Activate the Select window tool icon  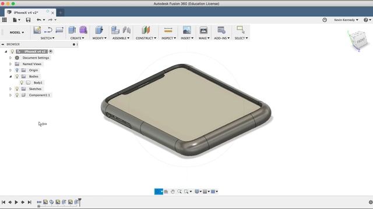pos(241,30)
